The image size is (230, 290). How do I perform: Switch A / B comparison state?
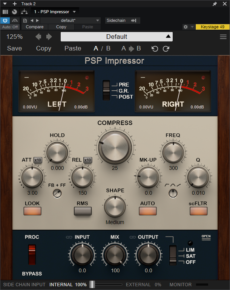[x=102, y=49]
